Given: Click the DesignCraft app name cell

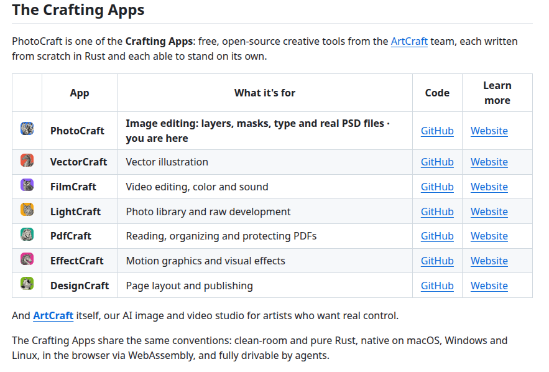Looking at the screenshot, I should coord(80,286).
